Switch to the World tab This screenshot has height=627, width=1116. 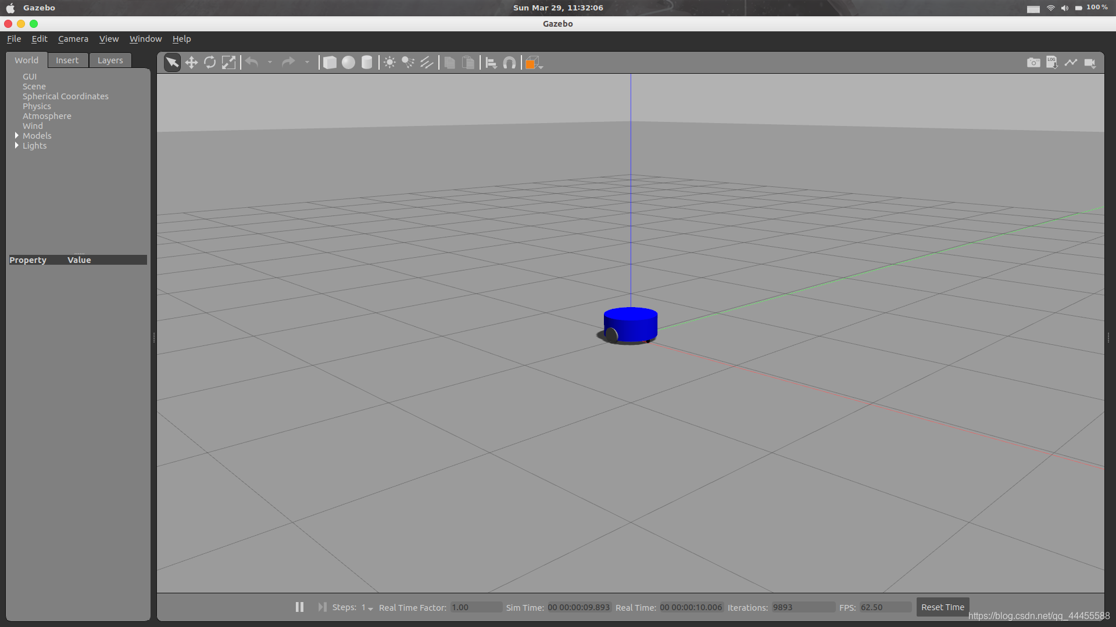pyautogui.click(x=26, y=60)
